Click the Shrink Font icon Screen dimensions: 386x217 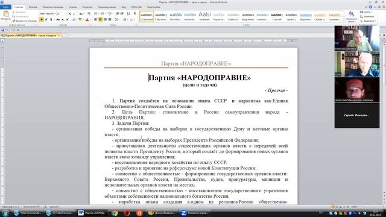[74, 13]
